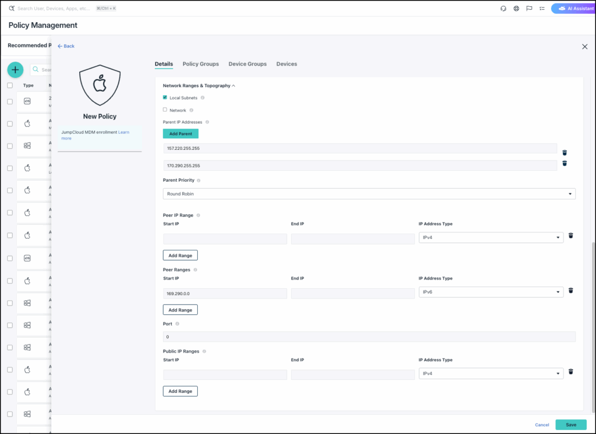This screenshot has height=434, width=596.
Task: Open the Parent Priority Round Robin dropdown
Action: tap(369, 193)
